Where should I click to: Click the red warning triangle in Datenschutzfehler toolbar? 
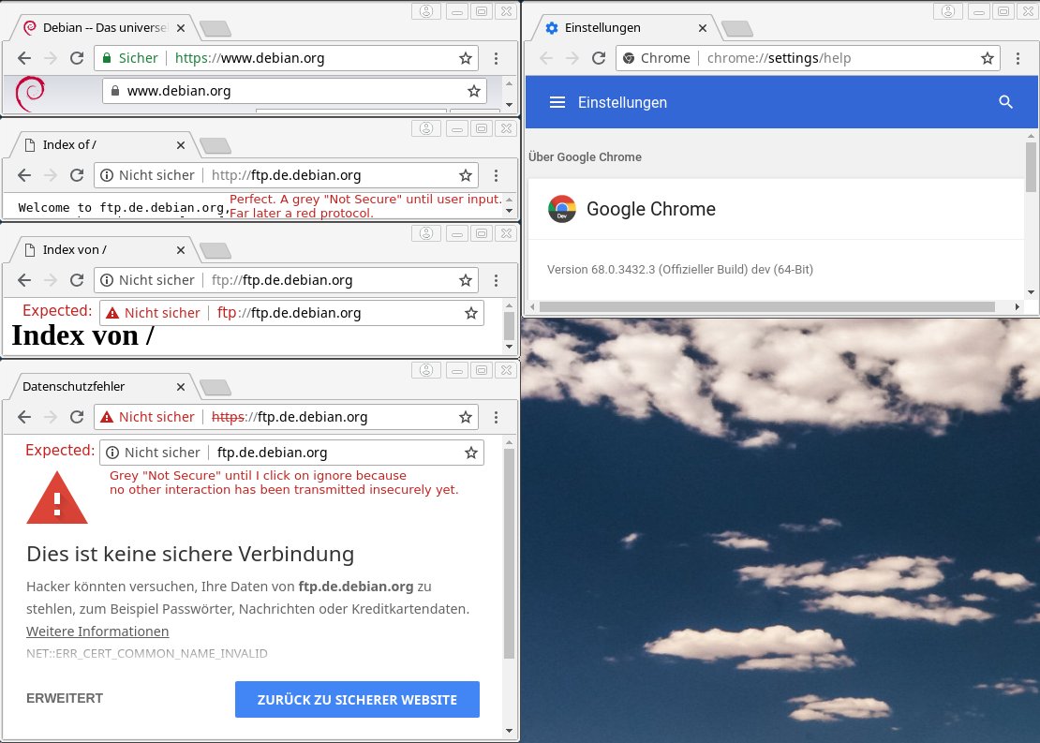[107, 417]
